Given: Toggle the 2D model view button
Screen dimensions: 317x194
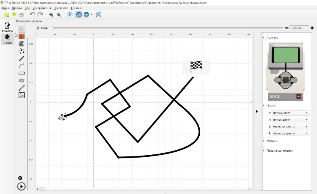Looking at the screenshot, I should pyautogui.click(x=79, y=15).
